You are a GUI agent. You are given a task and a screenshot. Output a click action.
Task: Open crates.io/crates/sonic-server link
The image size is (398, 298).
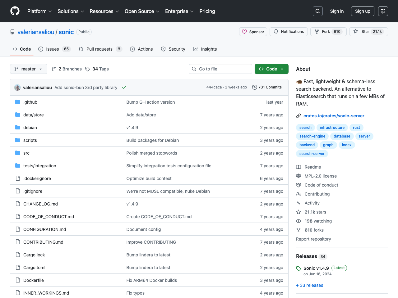334,116
